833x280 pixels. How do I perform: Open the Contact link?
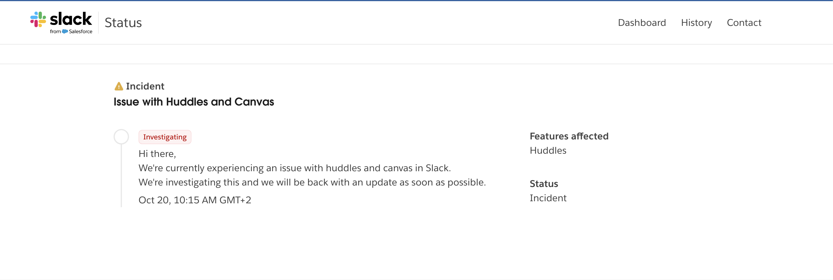pyautogui.click(x=744, y=23)
